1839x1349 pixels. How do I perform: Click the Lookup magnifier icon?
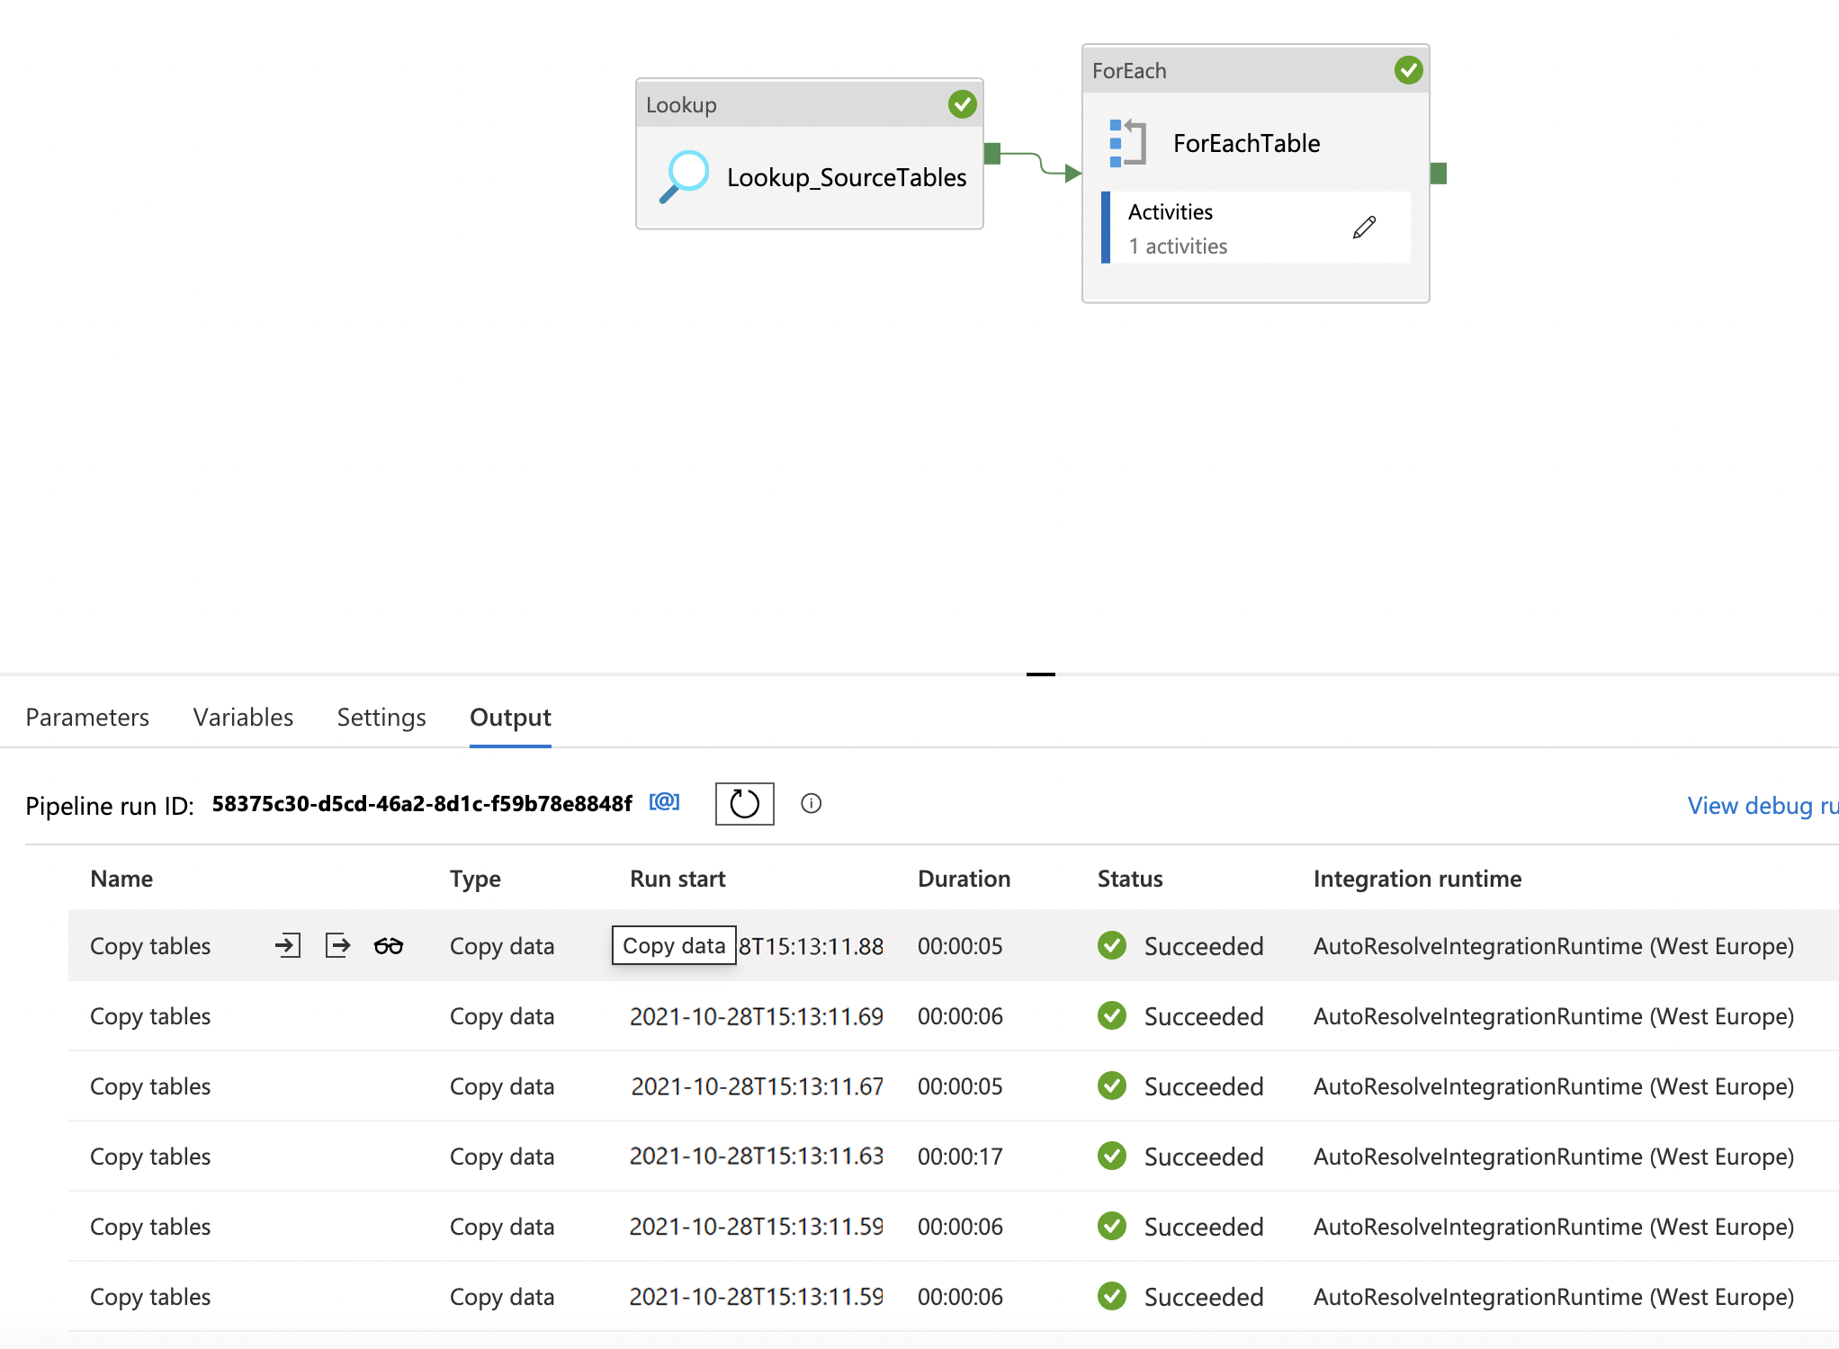click(685, 175)
